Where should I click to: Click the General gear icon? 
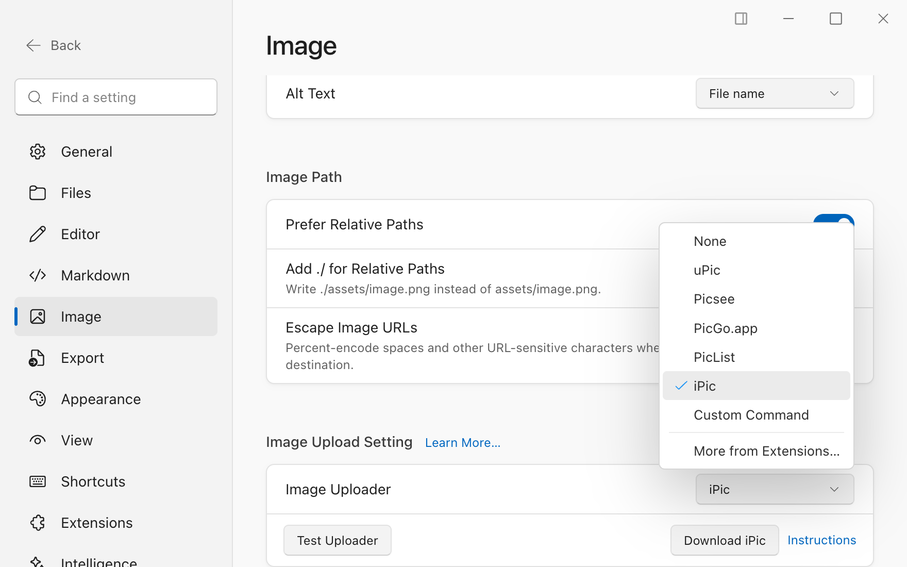click(38, 152)
